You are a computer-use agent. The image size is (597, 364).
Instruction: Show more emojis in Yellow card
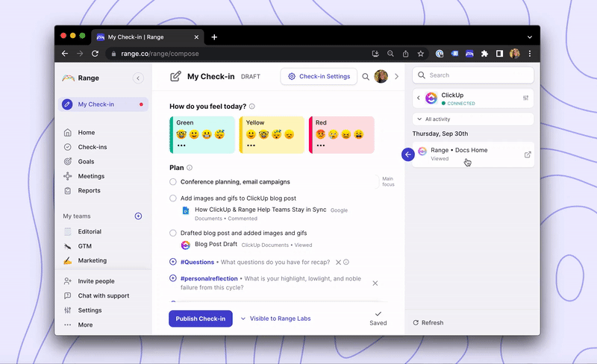(251, 145)
